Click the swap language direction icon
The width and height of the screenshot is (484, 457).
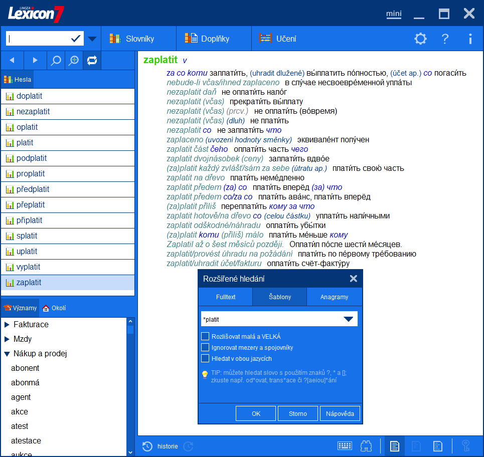point(92,61)
